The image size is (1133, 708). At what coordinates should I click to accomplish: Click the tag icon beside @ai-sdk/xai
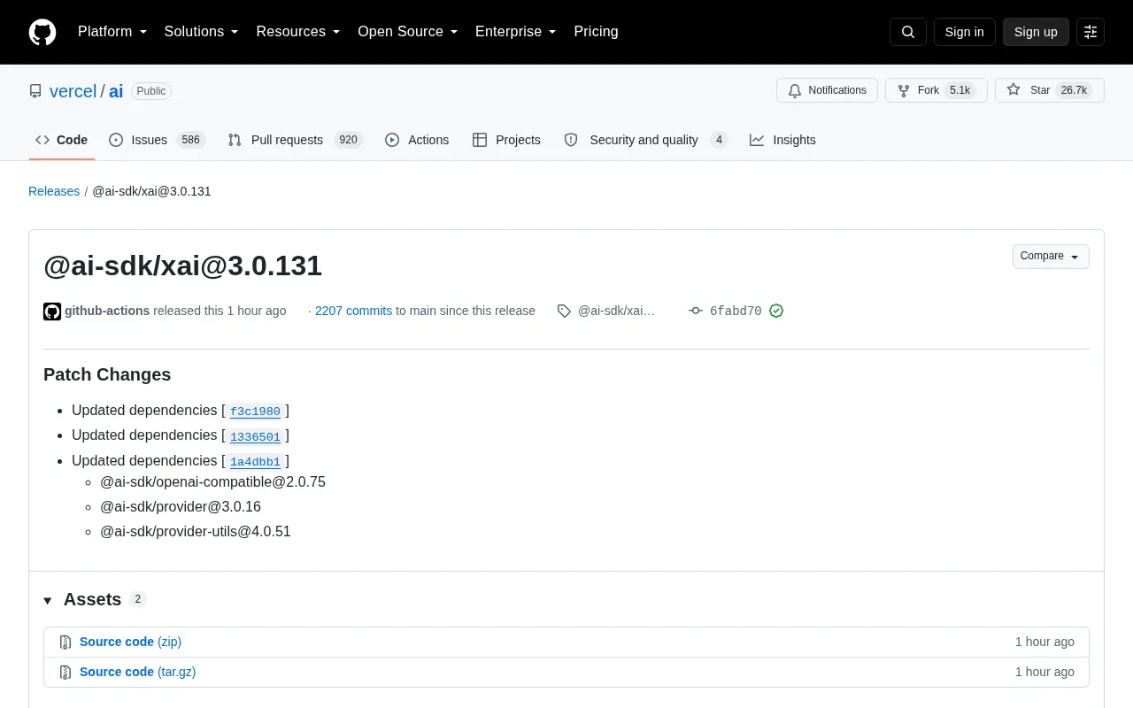tap(564, 311)
